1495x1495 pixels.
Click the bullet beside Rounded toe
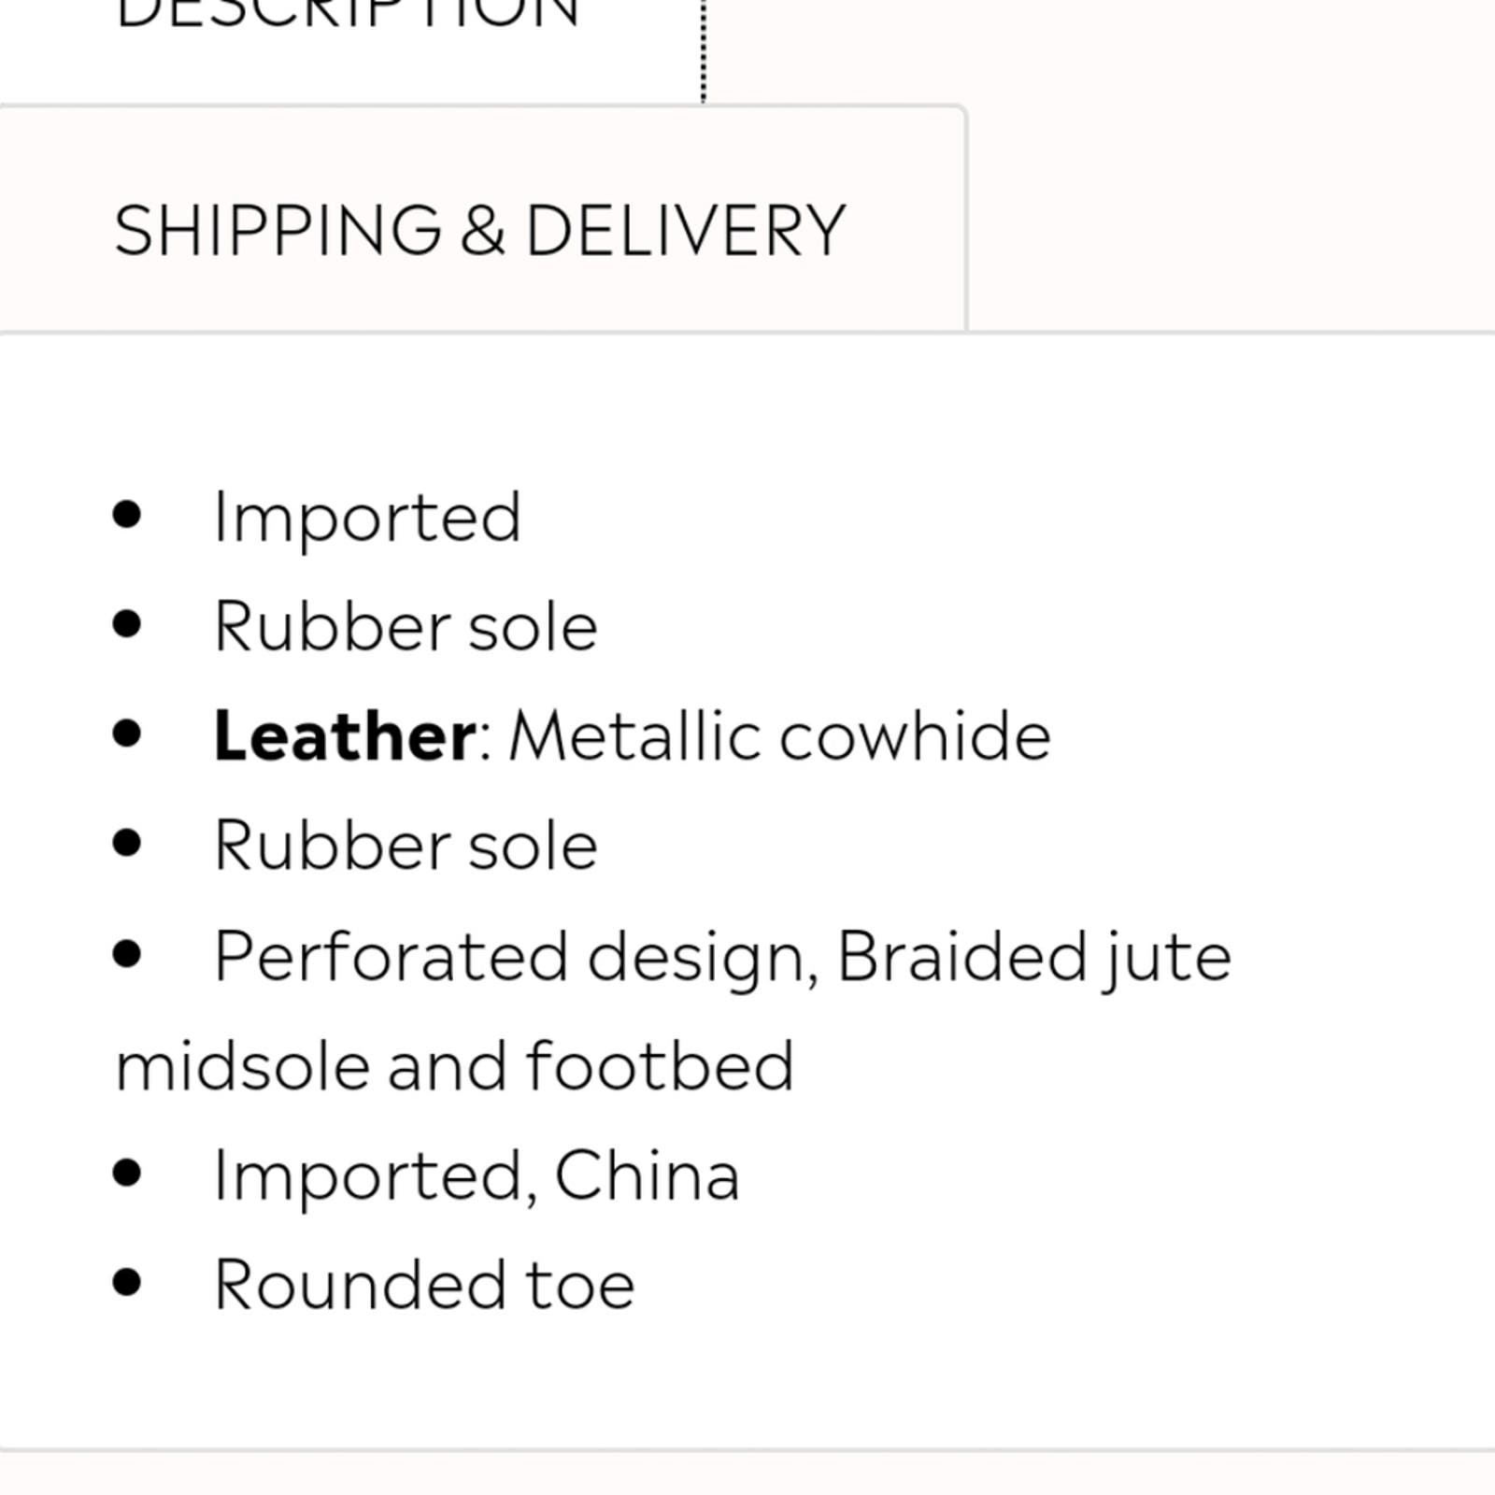pyautogui.click(x=126, y=1283)
